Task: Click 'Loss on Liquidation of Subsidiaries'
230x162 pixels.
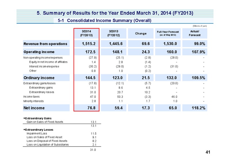Action: click(x=48, y=145)
